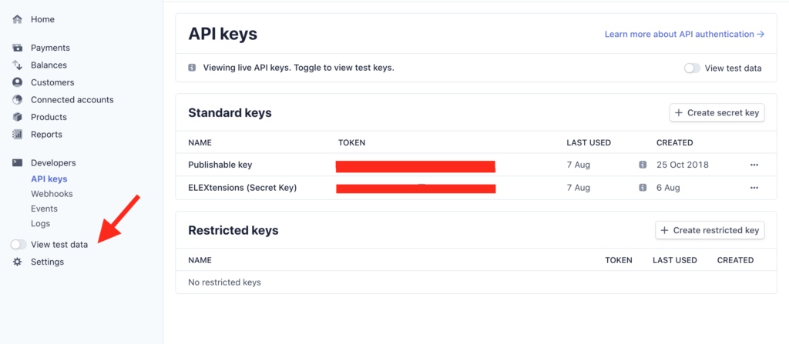Click the Reports chart icon
This screenshot has width=789, height=344.
tap(18, 134)
